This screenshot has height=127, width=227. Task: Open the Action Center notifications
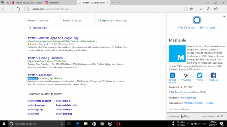click(222, 124)
